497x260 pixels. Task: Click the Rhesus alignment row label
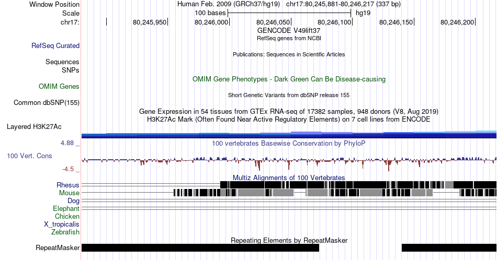(x=68, y=185)
